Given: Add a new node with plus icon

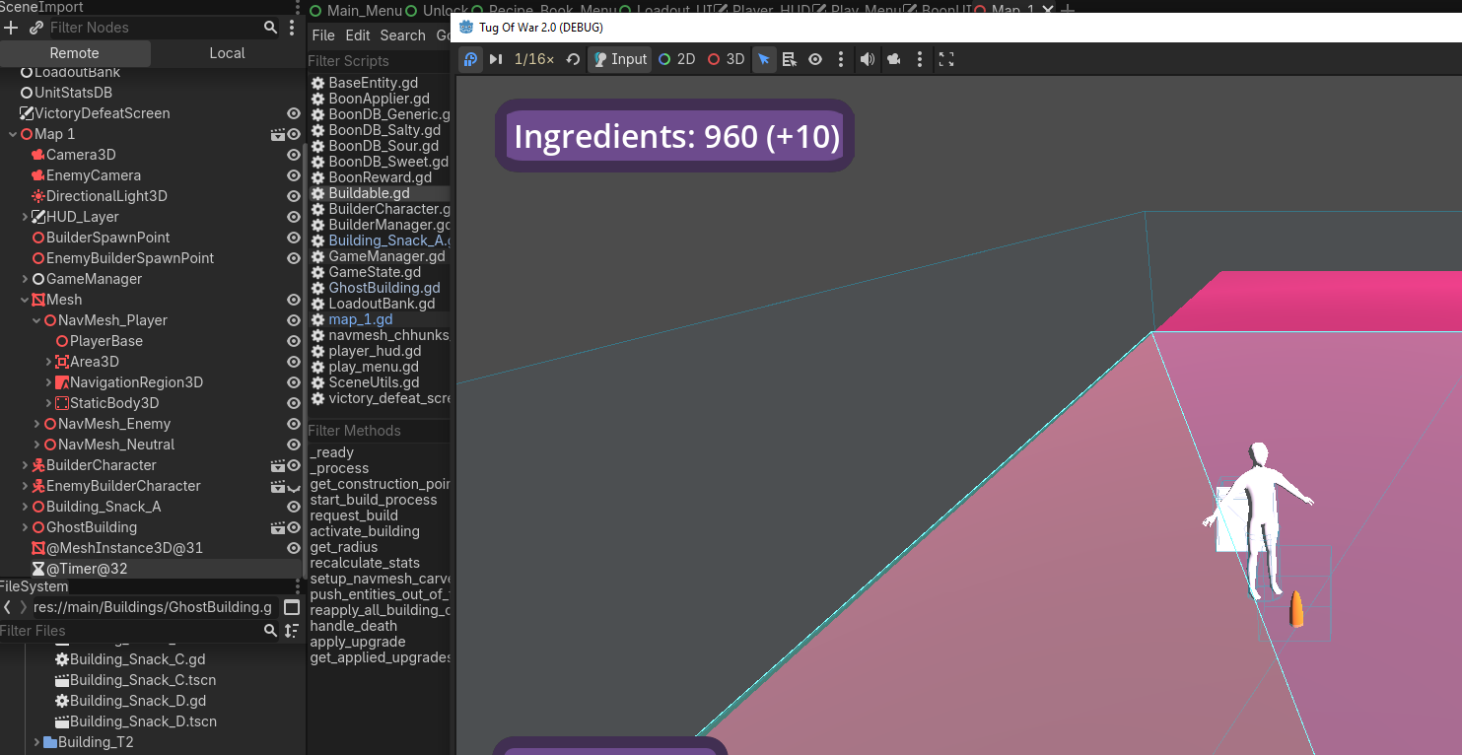Looking at the screenshot, I should (x=12, y=28).
